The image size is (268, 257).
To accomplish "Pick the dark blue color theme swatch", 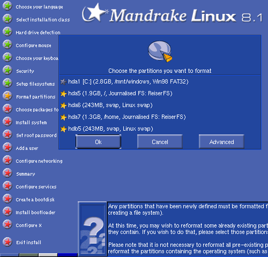I will click(x=68, y=255).
